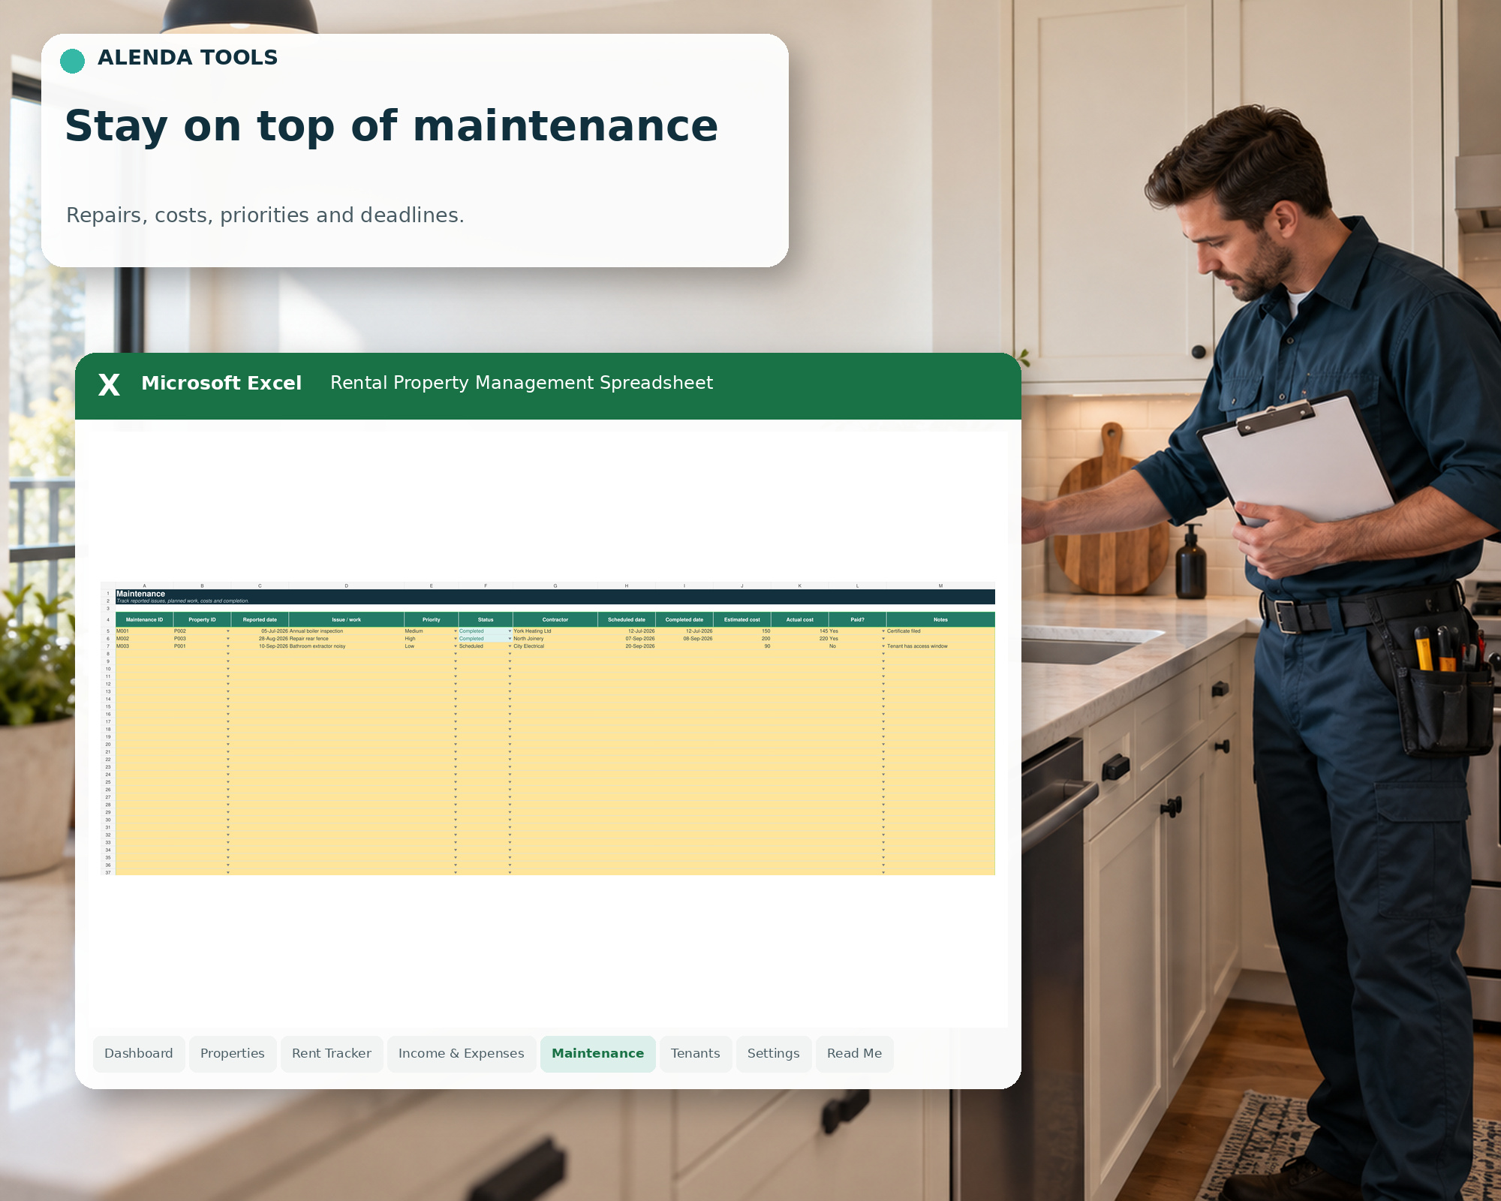Viewport: 1501px width, 1201px height.
Task: Select the 'Certificate filed' note cell
Action: click(x=940, y=631)
